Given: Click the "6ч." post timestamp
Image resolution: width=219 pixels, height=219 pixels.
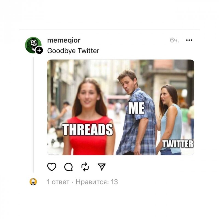Looking at the screenshot, I should point(174,40).
